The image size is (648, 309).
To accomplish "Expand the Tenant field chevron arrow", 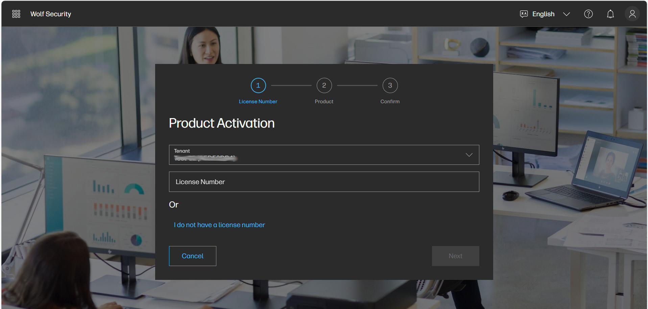I will click(x=469, y=155).
